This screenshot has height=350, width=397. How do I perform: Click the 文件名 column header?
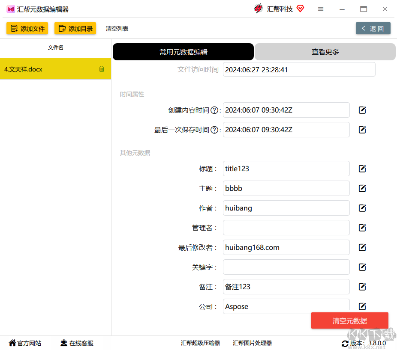point(55,47)
